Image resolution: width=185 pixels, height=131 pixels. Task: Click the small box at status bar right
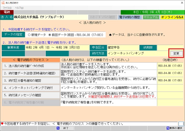coord(181,124)
